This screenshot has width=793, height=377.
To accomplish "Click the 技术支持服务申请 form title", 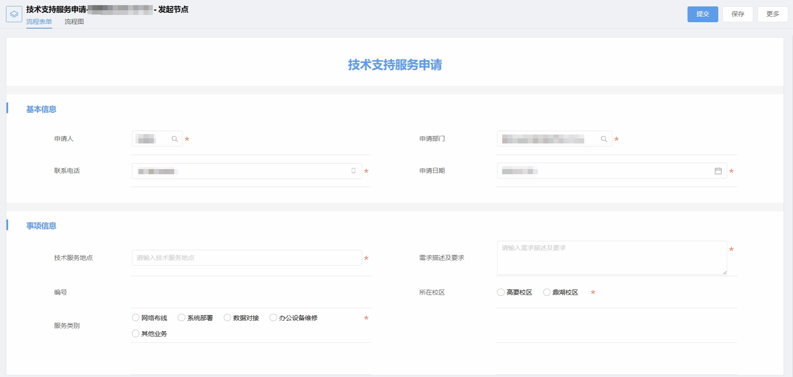I will [395, 65].
